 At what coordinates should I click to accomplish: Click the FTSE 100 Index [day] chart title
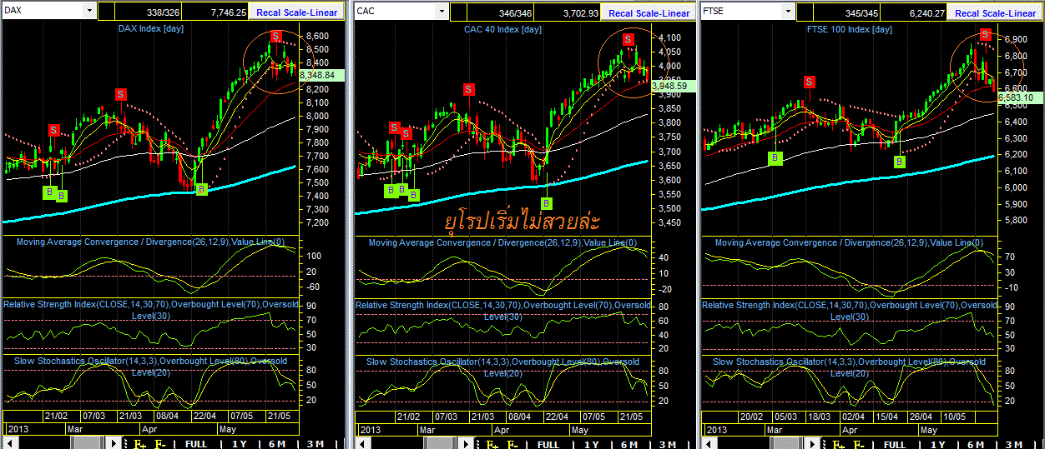[x=848, y=29]
